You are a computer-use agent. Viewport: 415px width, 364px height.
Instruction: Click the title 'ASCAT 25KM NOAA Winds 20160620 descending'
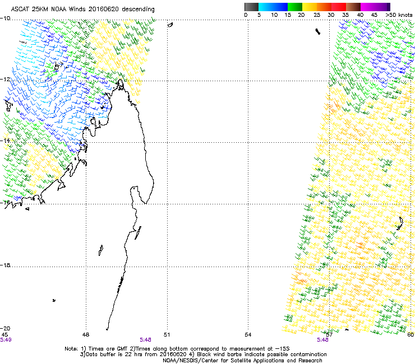coord(82,9)
